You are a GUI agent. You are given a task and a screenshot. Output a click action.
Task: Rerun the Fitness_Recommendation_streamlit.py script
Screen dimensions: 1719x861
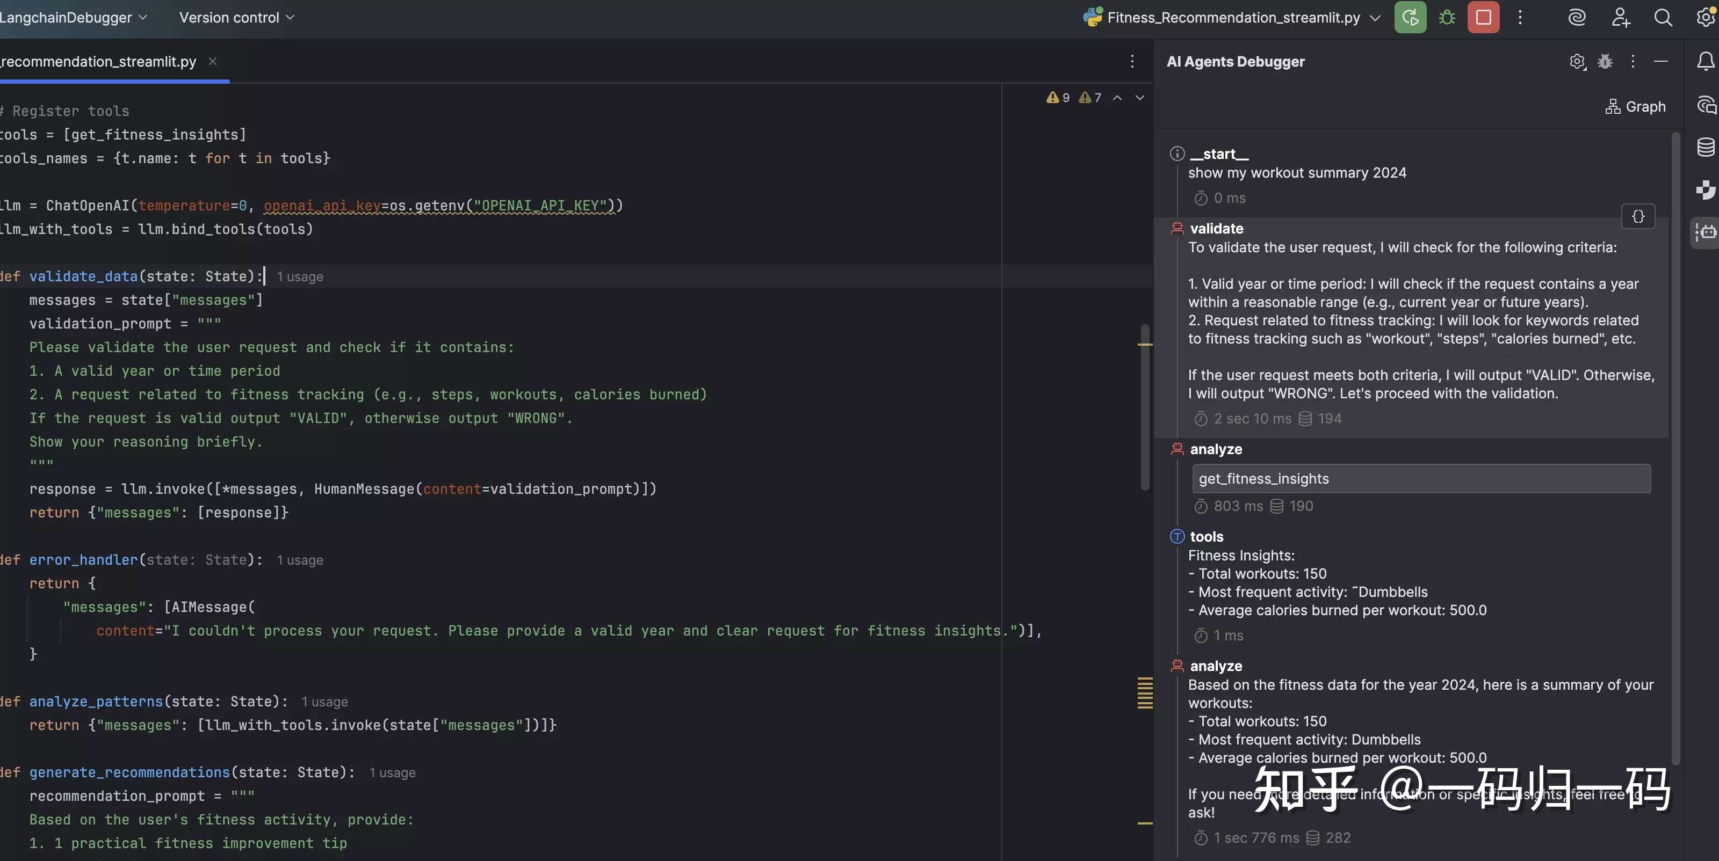(1410, 17)
